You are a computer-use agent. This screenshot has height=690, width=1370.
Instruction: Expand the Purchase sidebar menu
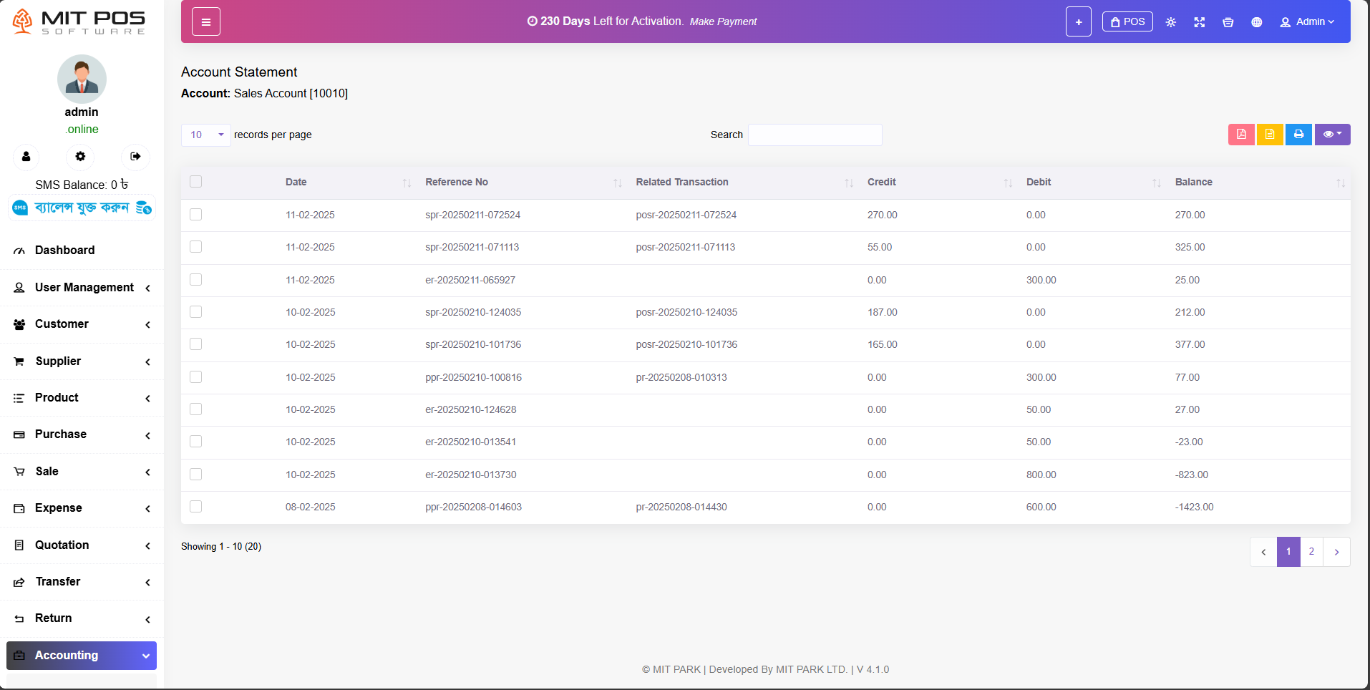pos(82,434)
